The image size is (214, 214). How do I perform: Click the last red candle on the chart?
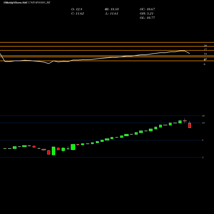click(x=190, y=125)
